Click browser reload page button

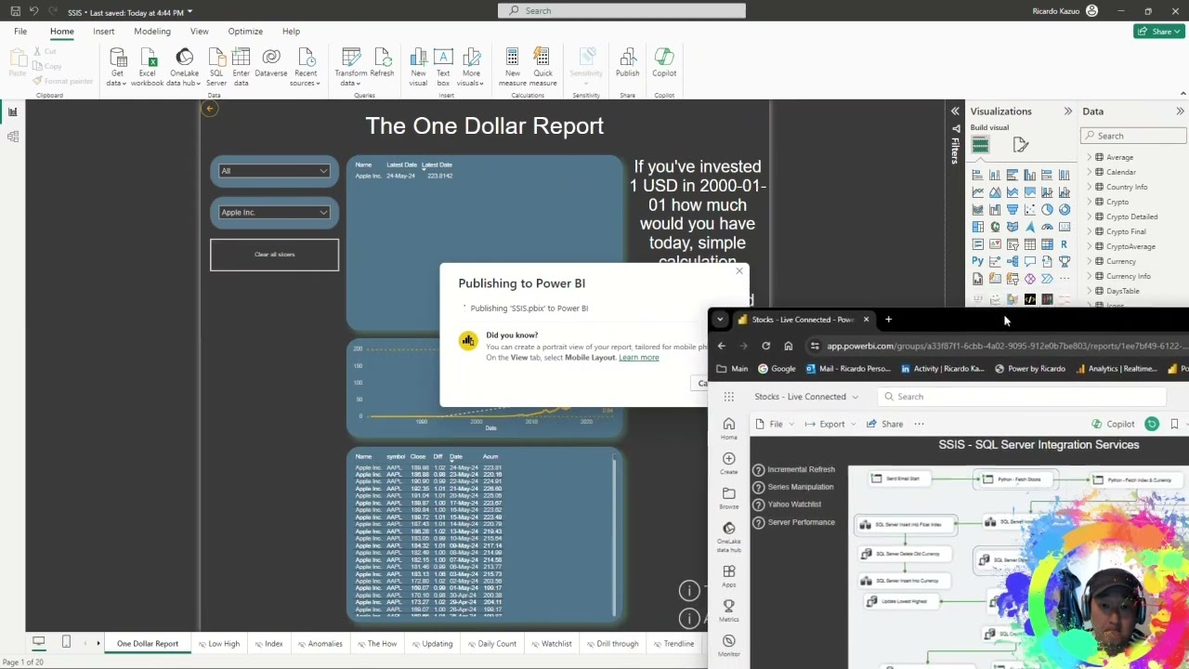click(x=765, y=346)
